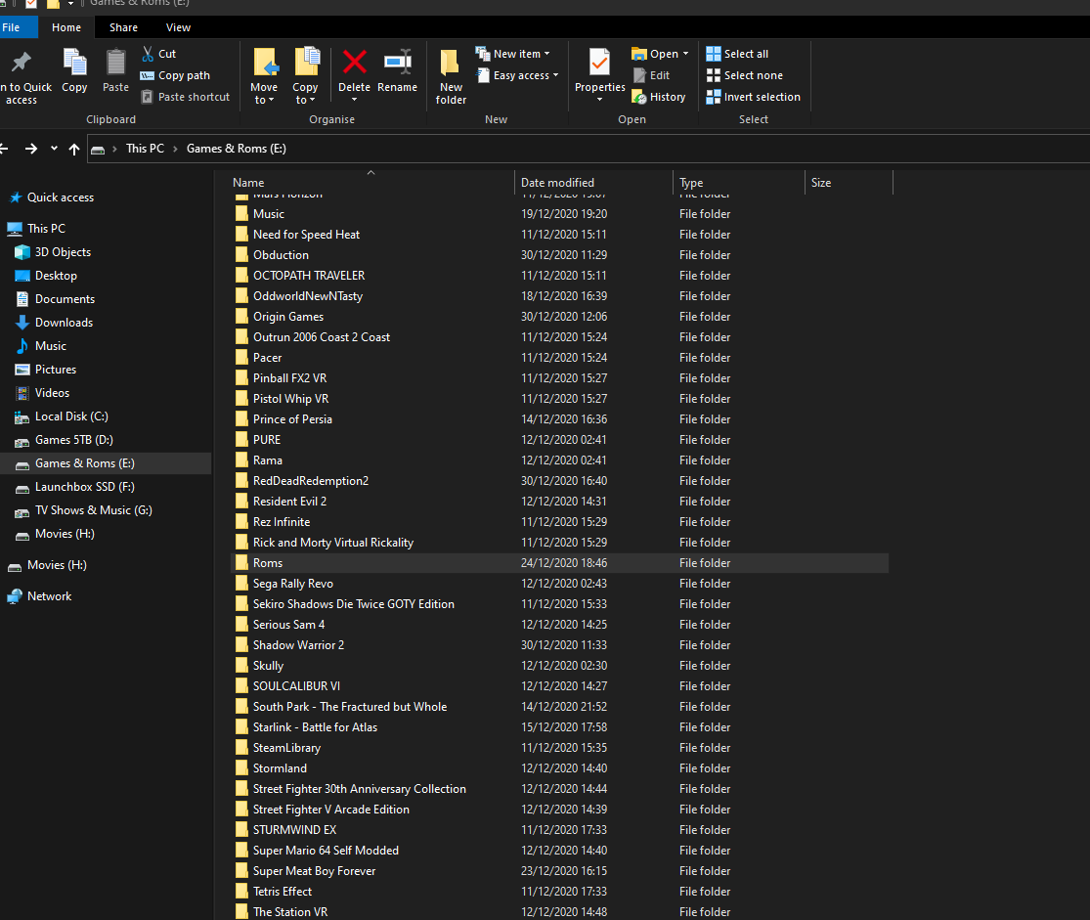Select the Desktop folder in sidebar

click(x=56, y=276)
